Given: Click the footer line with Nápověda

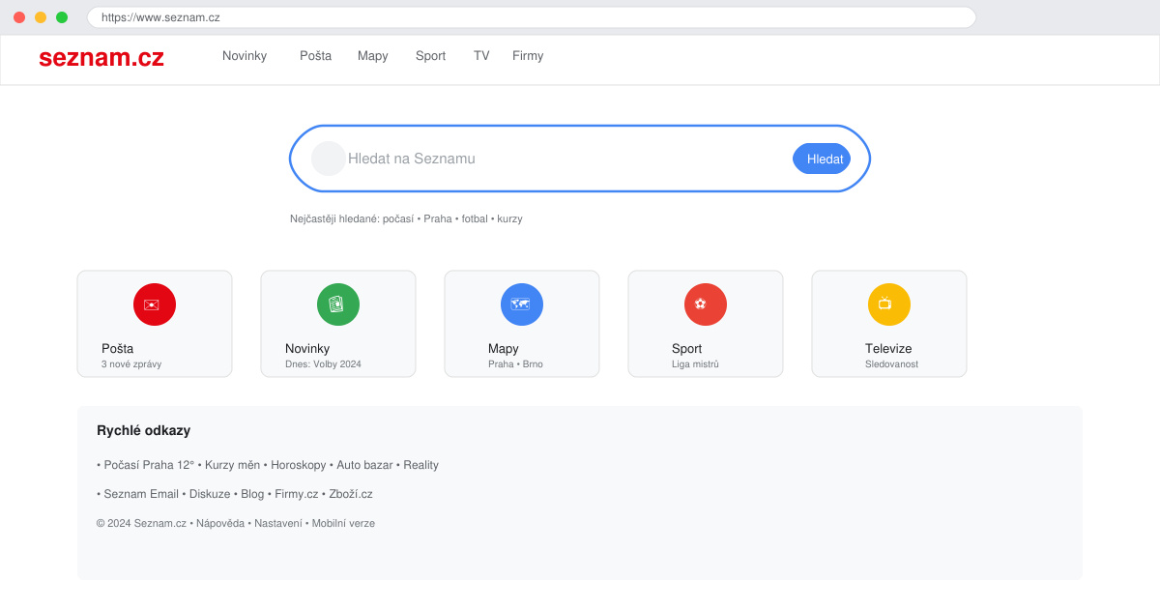Looking at the screenshot, I should click(236, 523).
